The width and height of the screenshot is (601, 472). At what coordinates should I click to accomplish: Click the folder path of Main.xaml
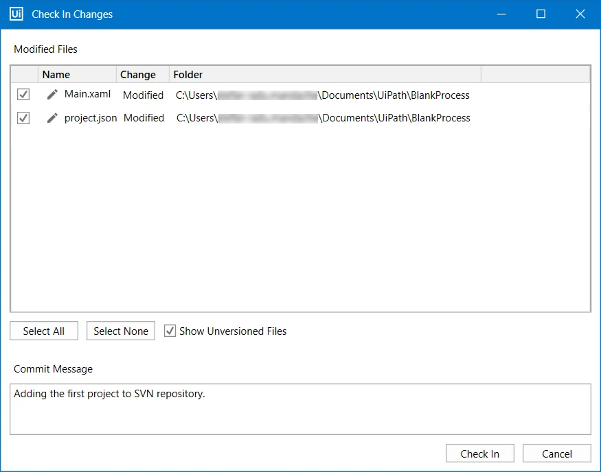pyautogui.click(x=323, y=95)
